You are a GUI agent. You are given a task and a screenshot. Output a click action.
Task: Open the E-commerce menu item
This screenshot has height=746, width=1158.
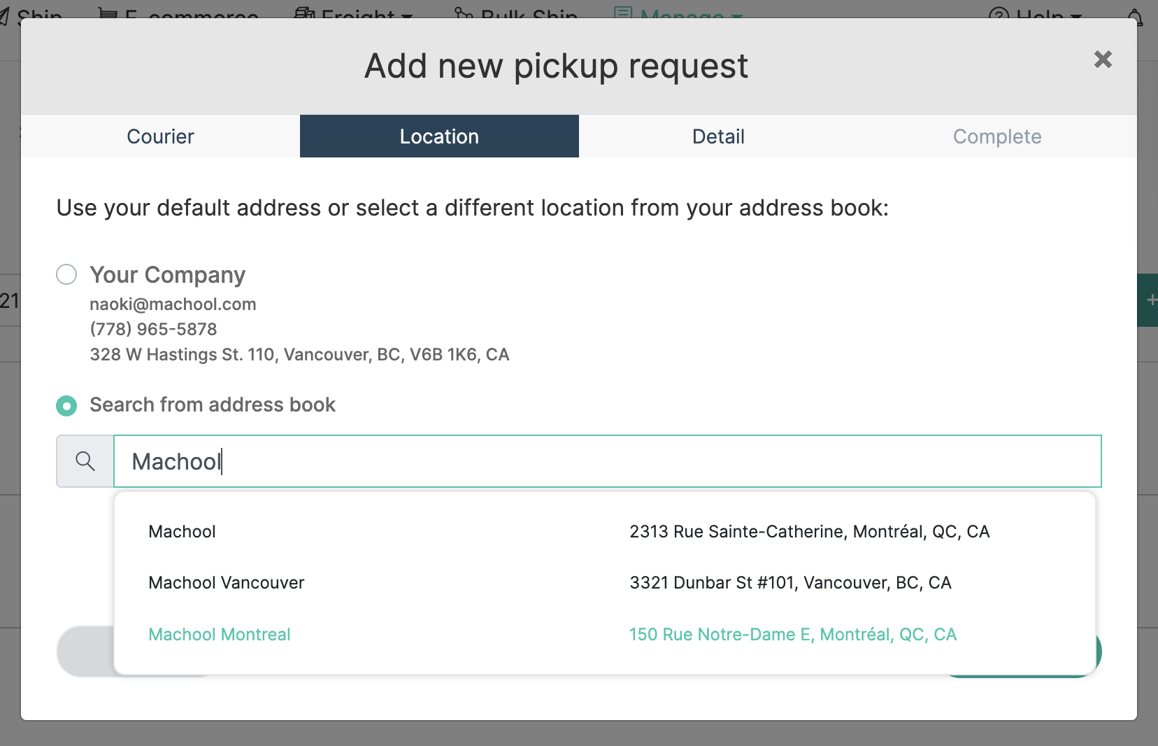[x=179, y=14]
